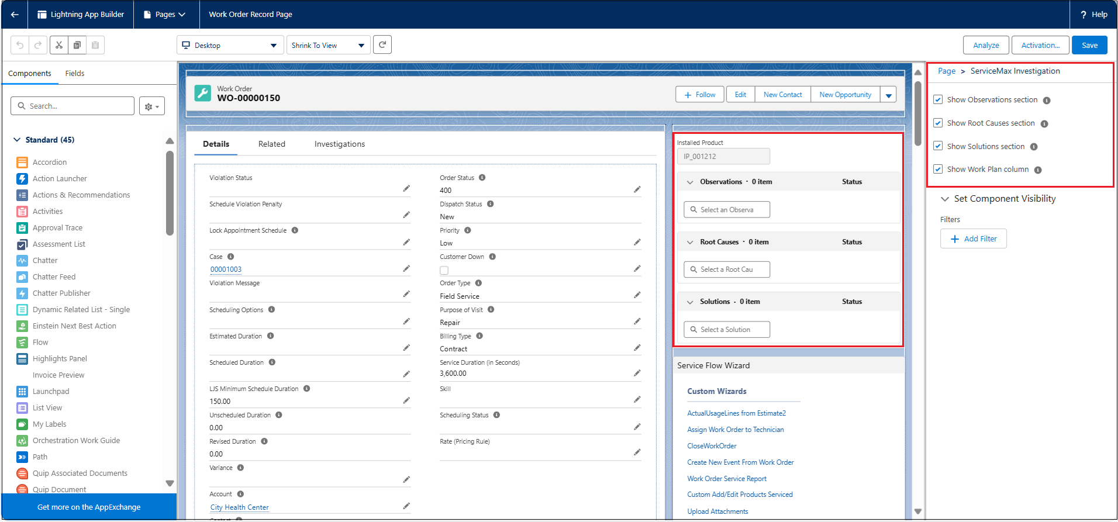Image resolution: width=1118 pixels, height=522 pixels.
Task: Click the Undo icon
Action: click(20, 45)
